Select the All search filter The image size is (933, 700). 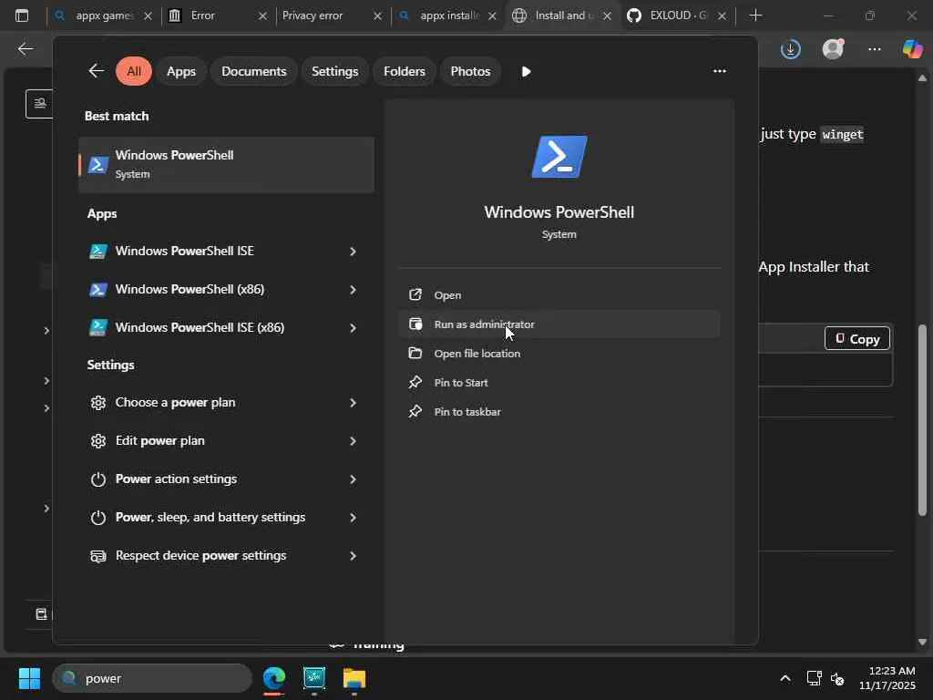[134, 71]
